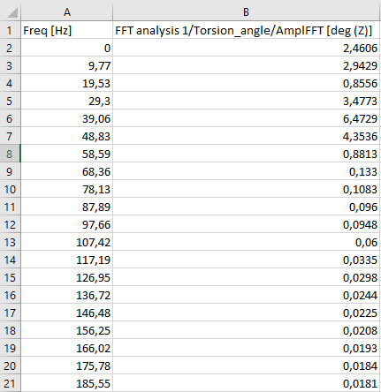Select cell with value 185,55
The image size is (381, 392).
click(67, 383)
